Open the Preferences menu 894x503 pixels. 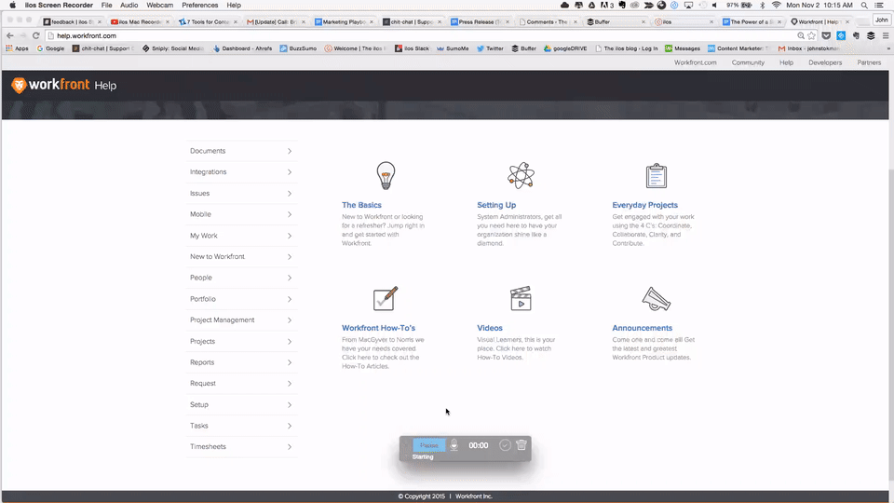[x=199, y=6]
